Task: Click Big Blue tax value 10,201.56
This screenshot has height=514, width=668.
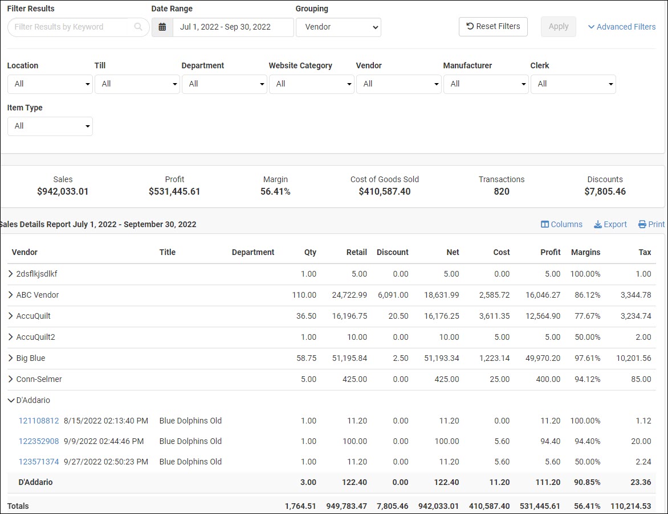Action: coord(633,358)
